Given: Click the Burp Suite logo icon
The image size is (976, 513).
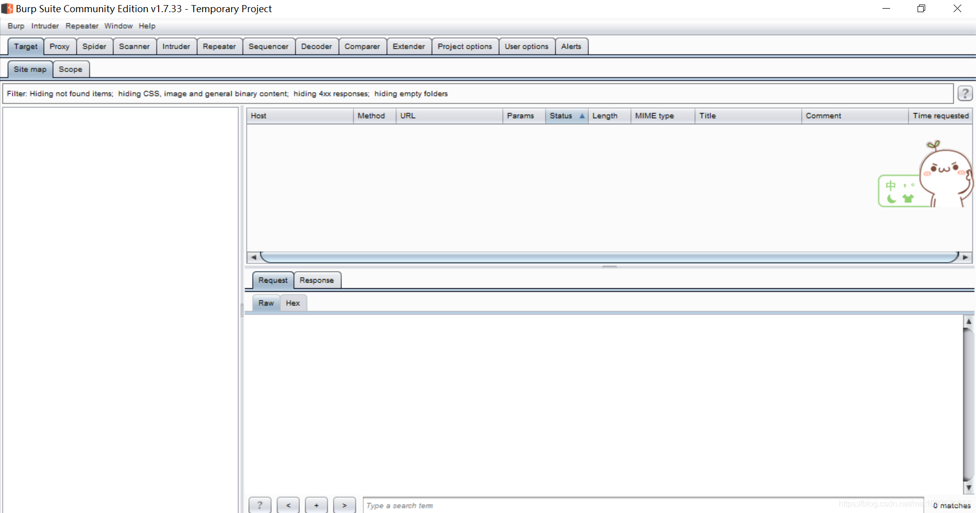Looking at the screenshot, I should [x=7, y=9].
